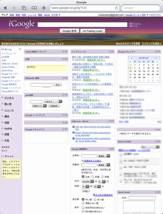Tap the Safari plus add-bookmark icon
The height and width of the screenshot is (214, 163).
pos(44,8)
